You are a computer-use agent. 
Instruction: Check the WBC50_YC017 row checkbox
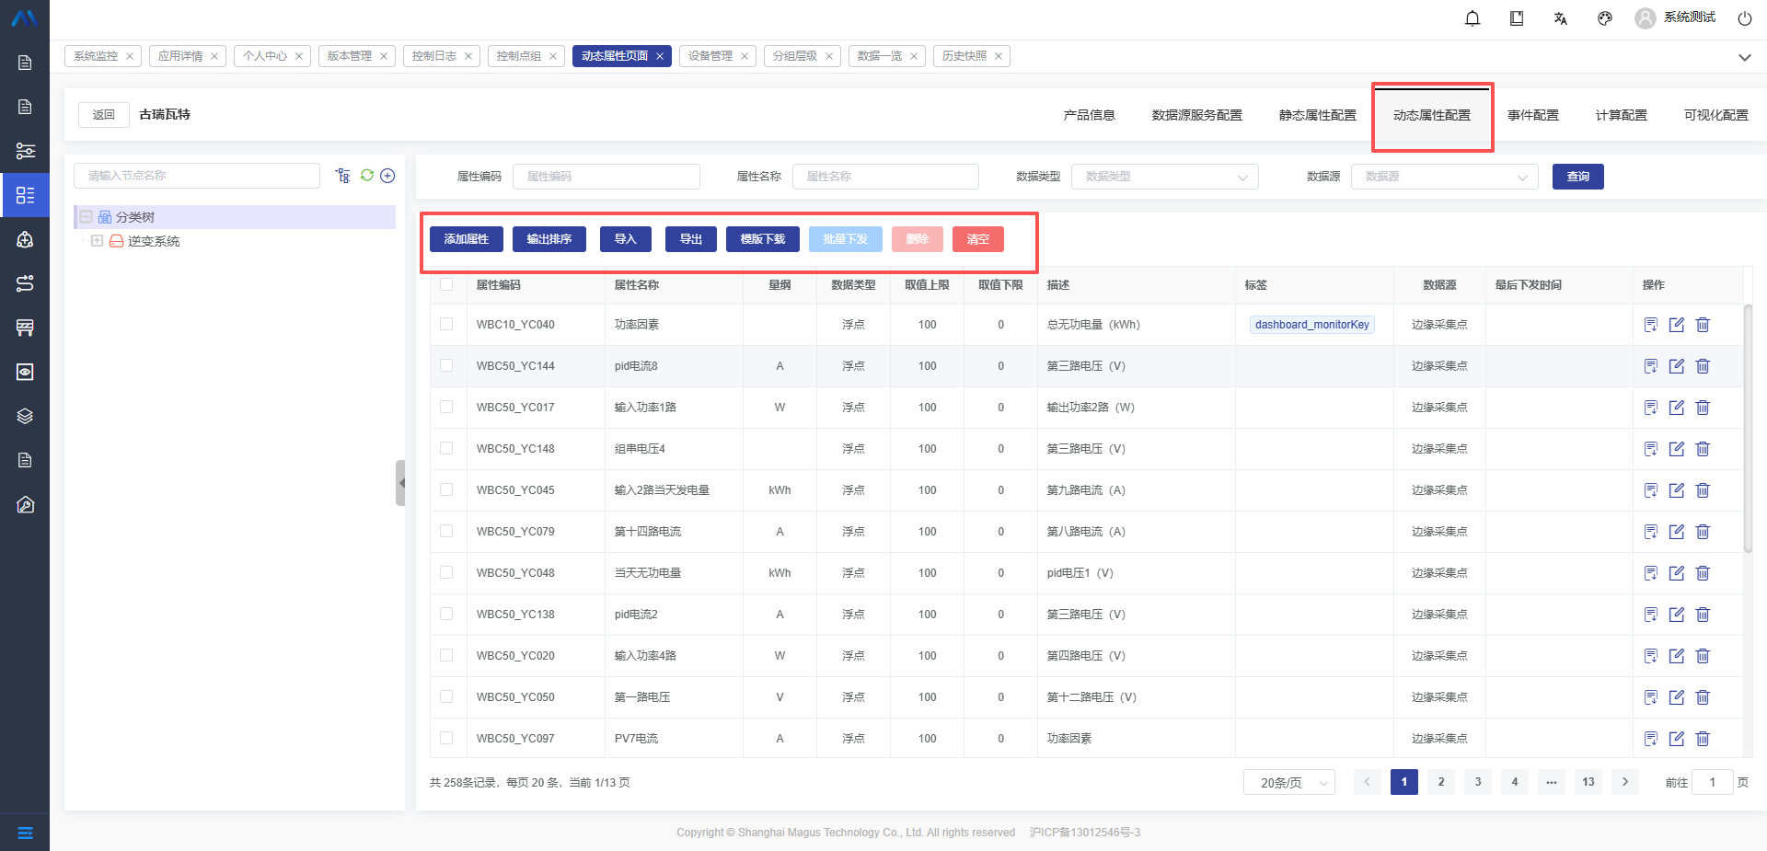(446, 407)
